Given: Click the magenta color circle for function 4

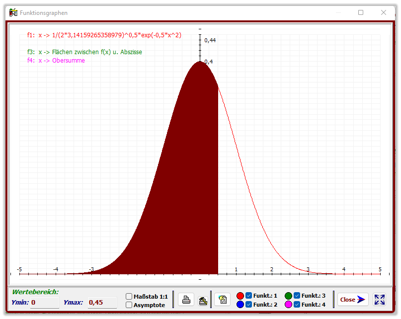Looking at the screenshot, I should [x=289, y=304].
